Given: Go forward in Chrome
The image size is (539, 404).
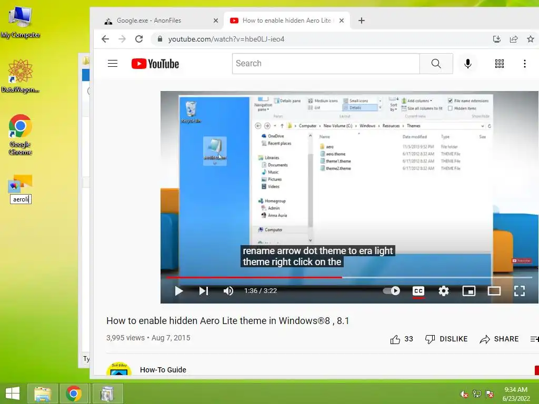Looking at the screenshot, I should 122,39.
